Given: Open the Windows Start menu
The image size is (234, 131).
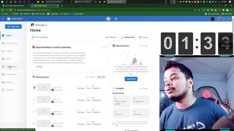Looking at the screenshot, I should coord(2,2).
